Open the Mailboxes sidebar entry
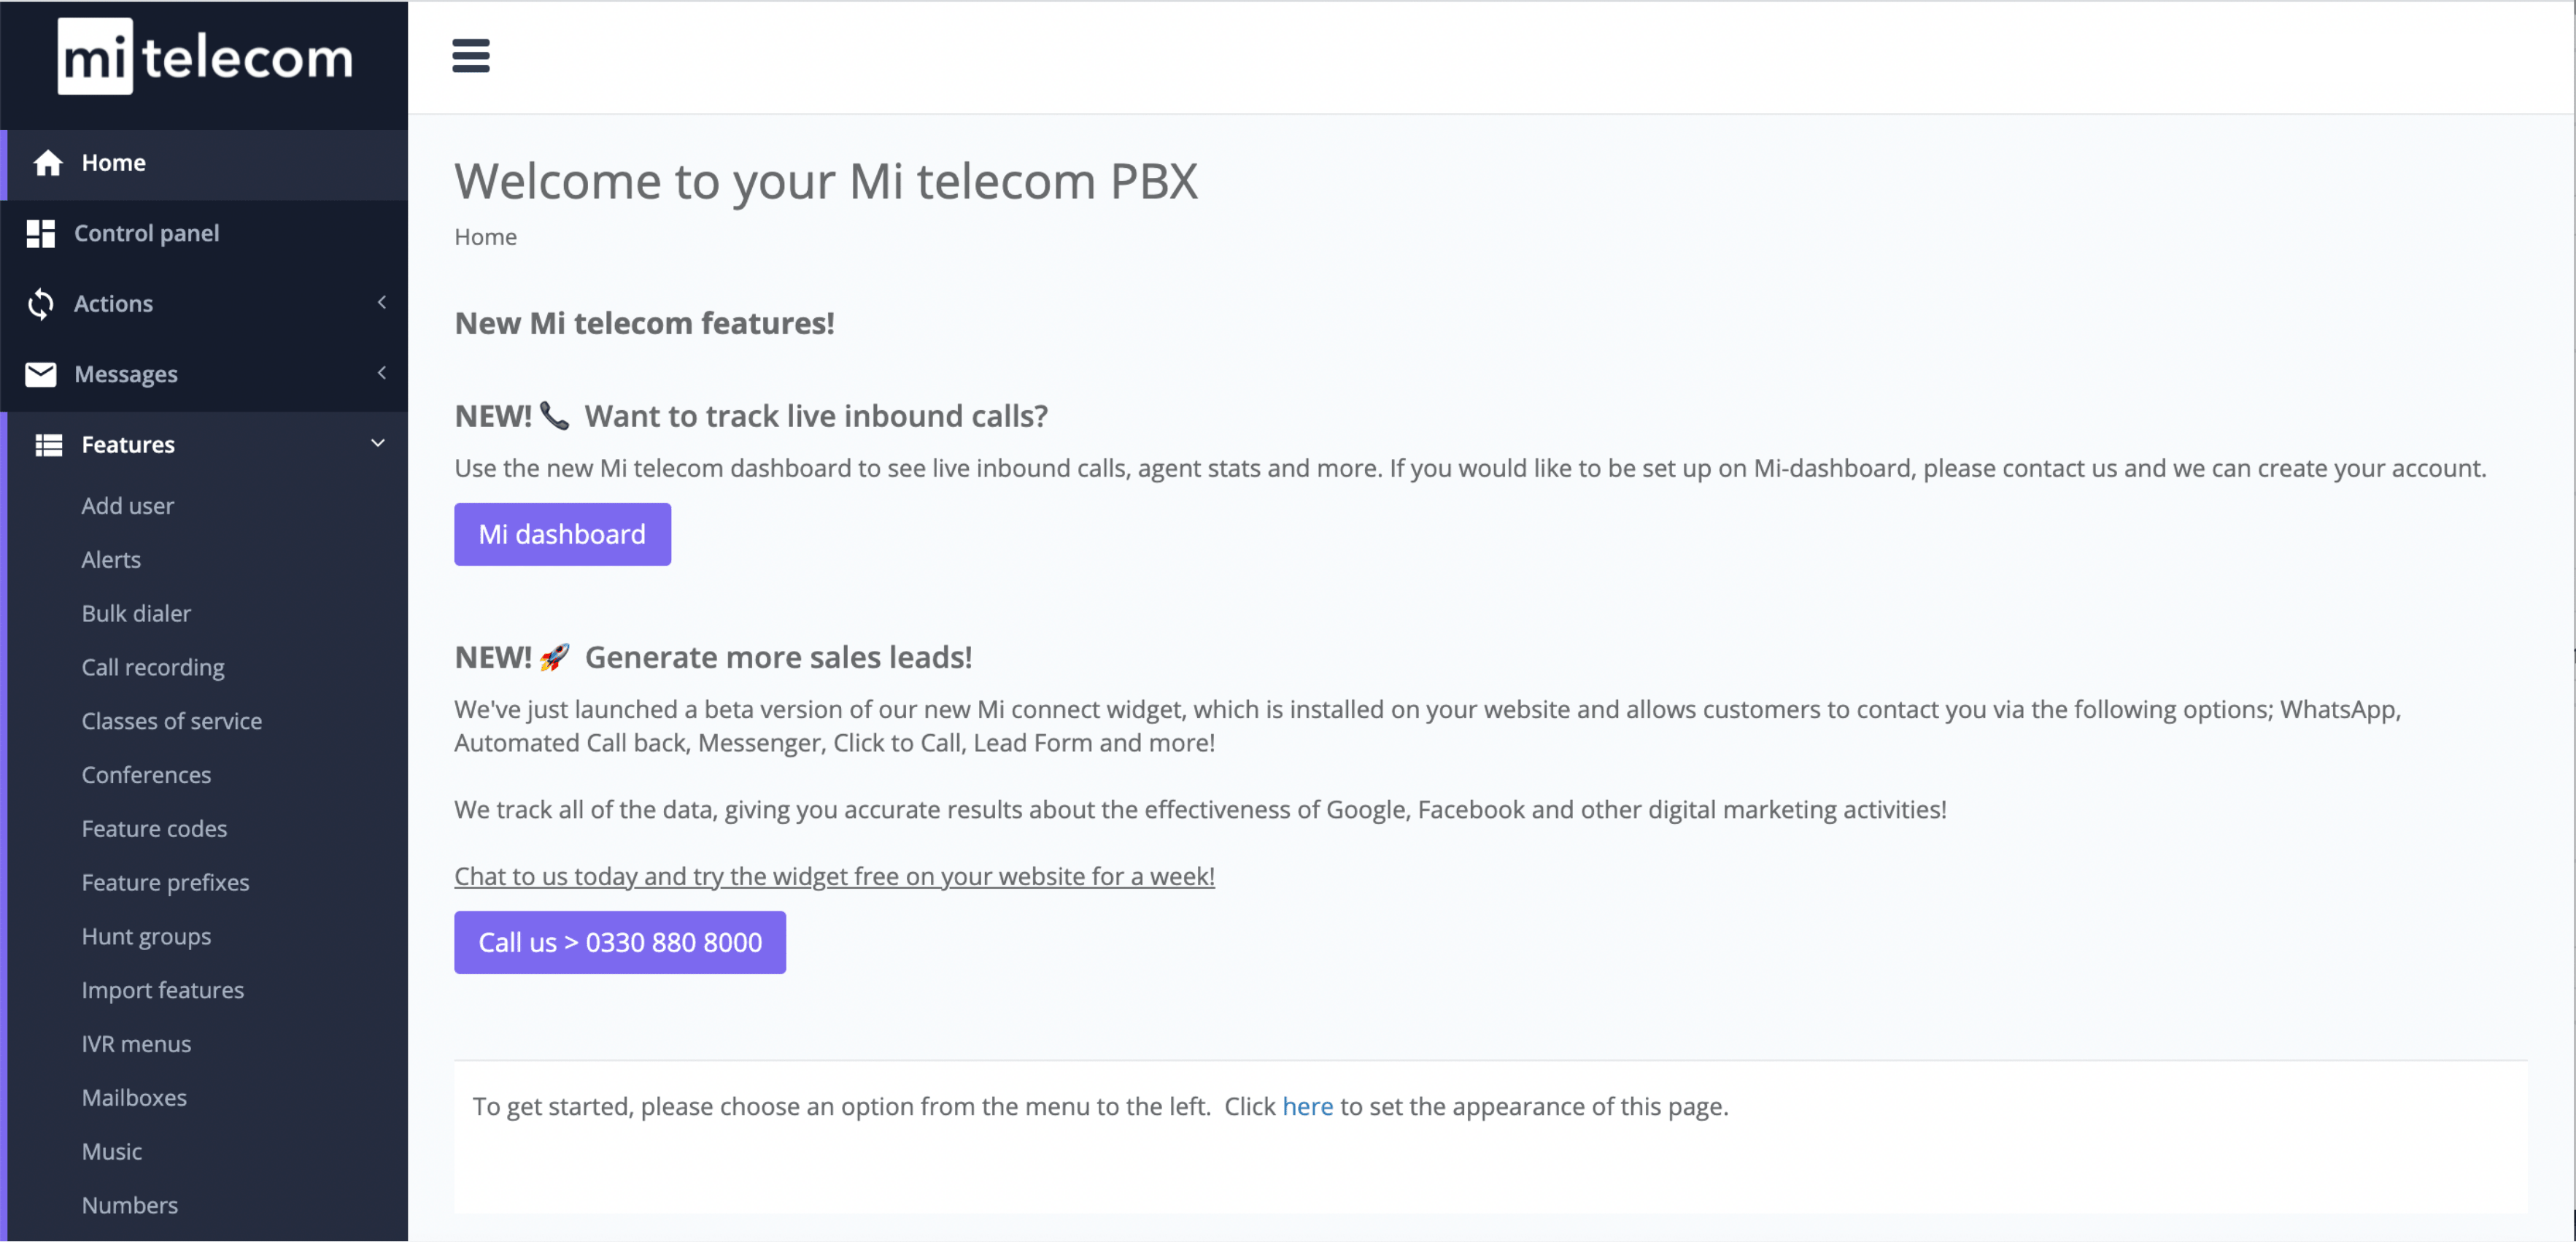This screenshot has height=1242, width=2576. [x=134, y=1098]
